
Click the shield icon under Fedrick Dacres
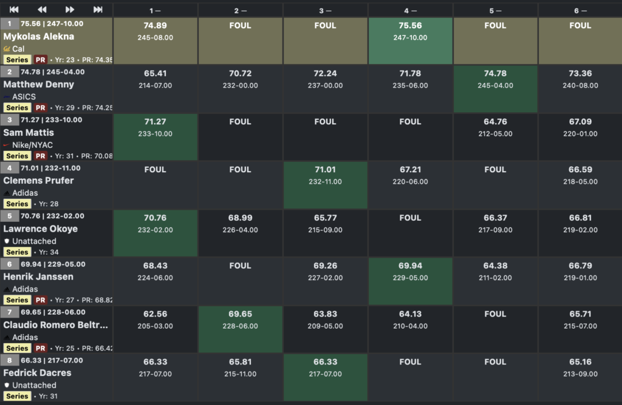point(7,386)
